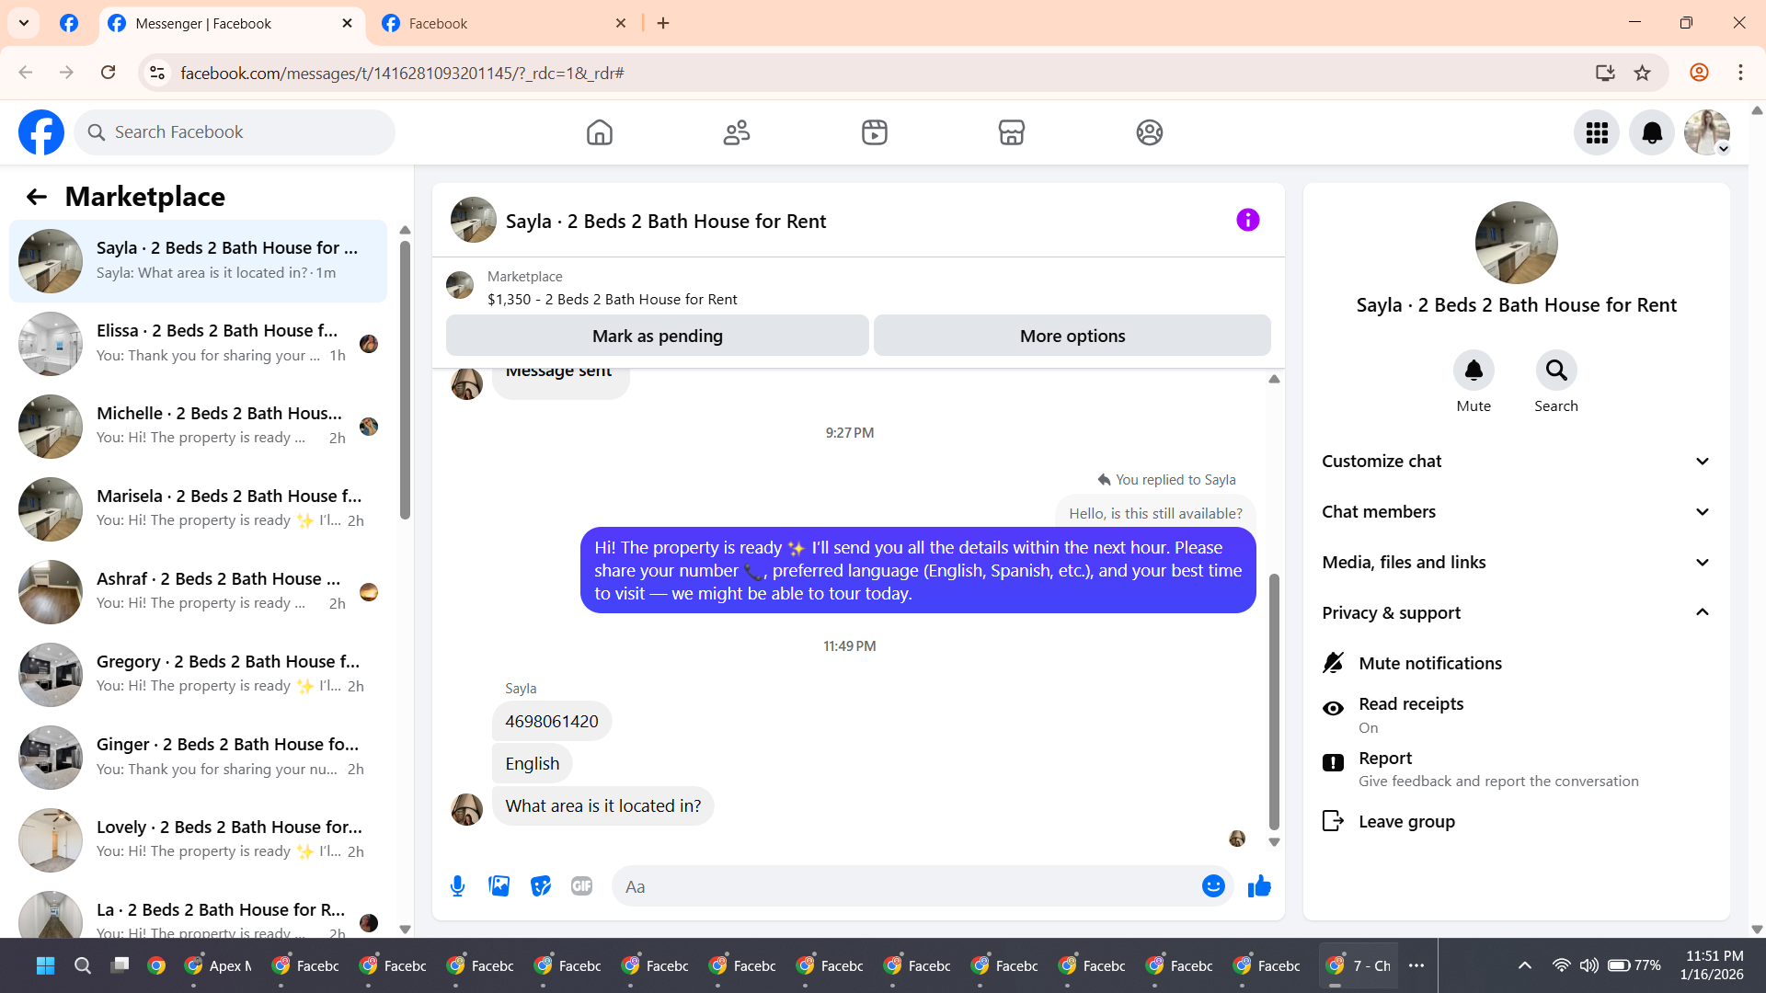The width and height of the screenshot is (1766, 993).
Task: Choose the sticker icon in composer
Action: tap(541, 886)
